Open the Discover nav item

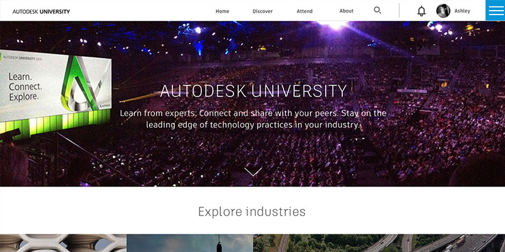coord(263,11)
